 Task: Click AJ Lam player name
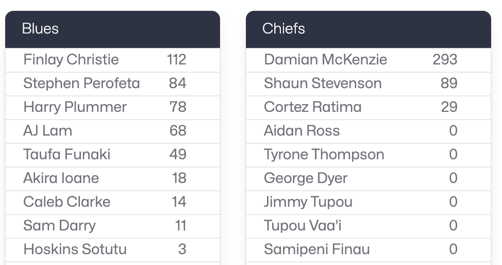47,131
